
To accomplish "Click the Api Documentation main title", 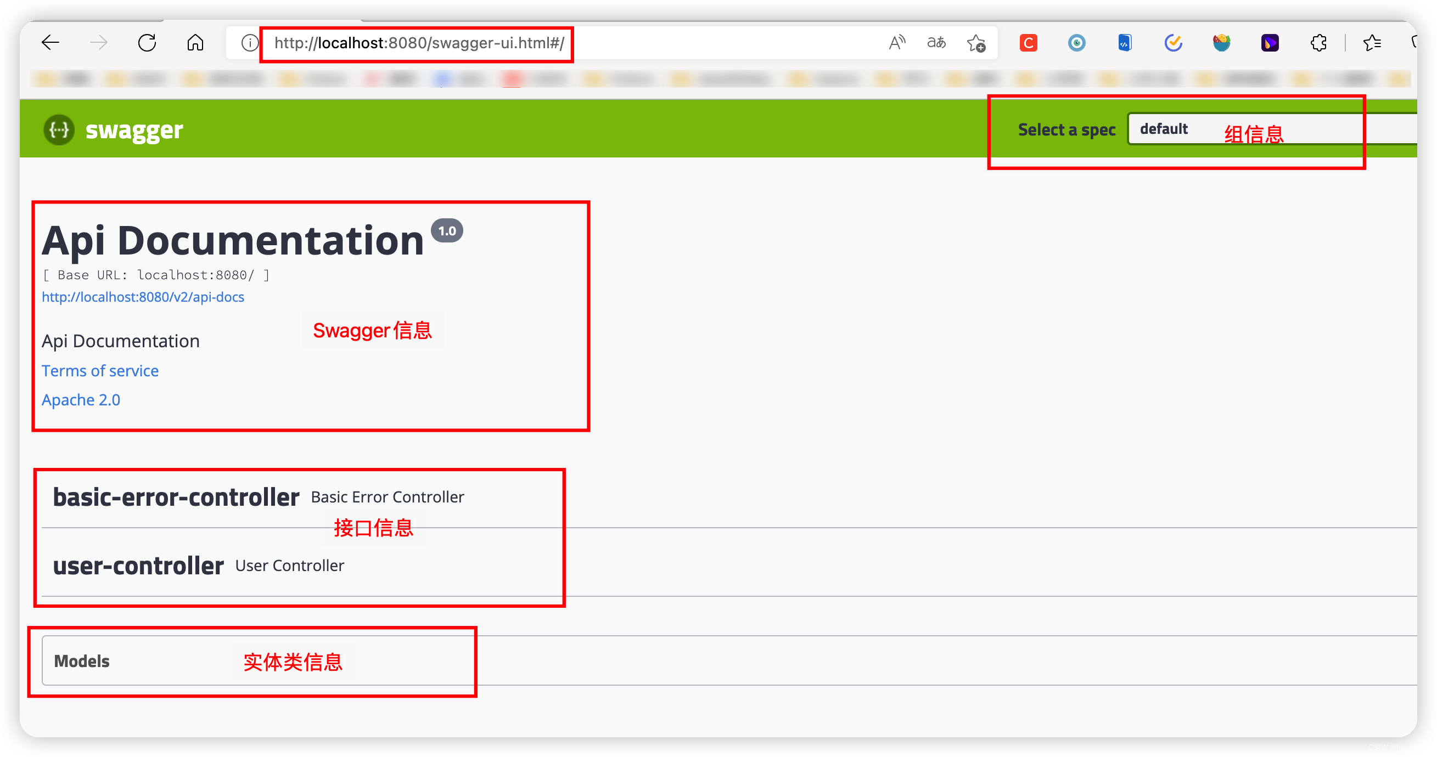I will [x=233, y=241].
